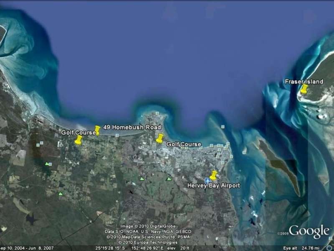Click the blue airport symbol at Hervey Bay
The height and width of the screenshot is (251, 334).
tap(208, 180)
